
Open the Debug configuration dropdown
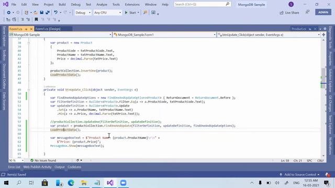pyautogui.click(x=83, y=13)
